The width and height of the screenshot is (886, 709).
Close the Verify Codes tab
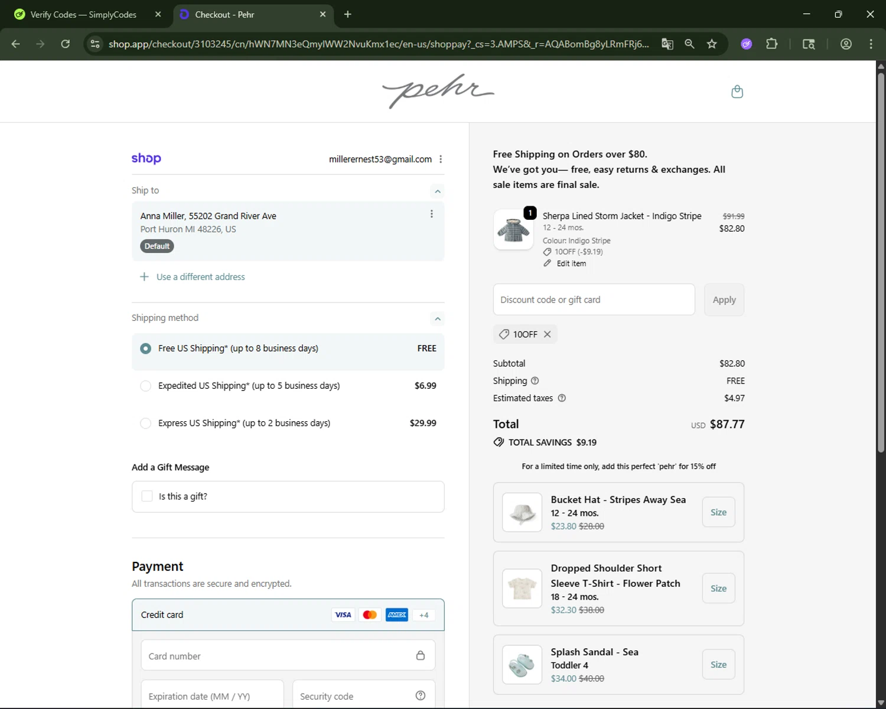coord(158,14)
